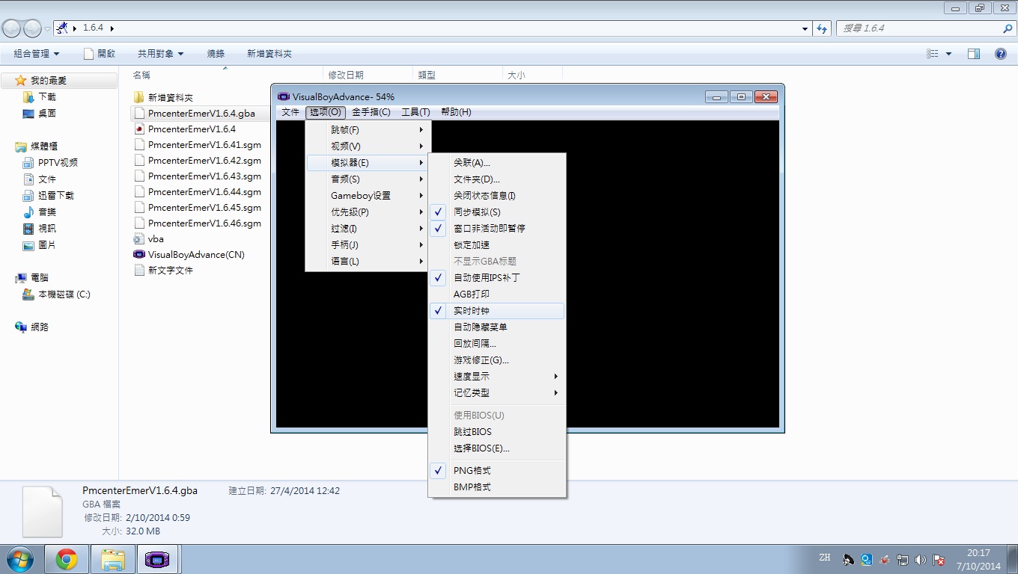Click Explorer back navigation arrow
Image resolution: width=1018 pixels, height=574 pixels.
click(12, 28)
